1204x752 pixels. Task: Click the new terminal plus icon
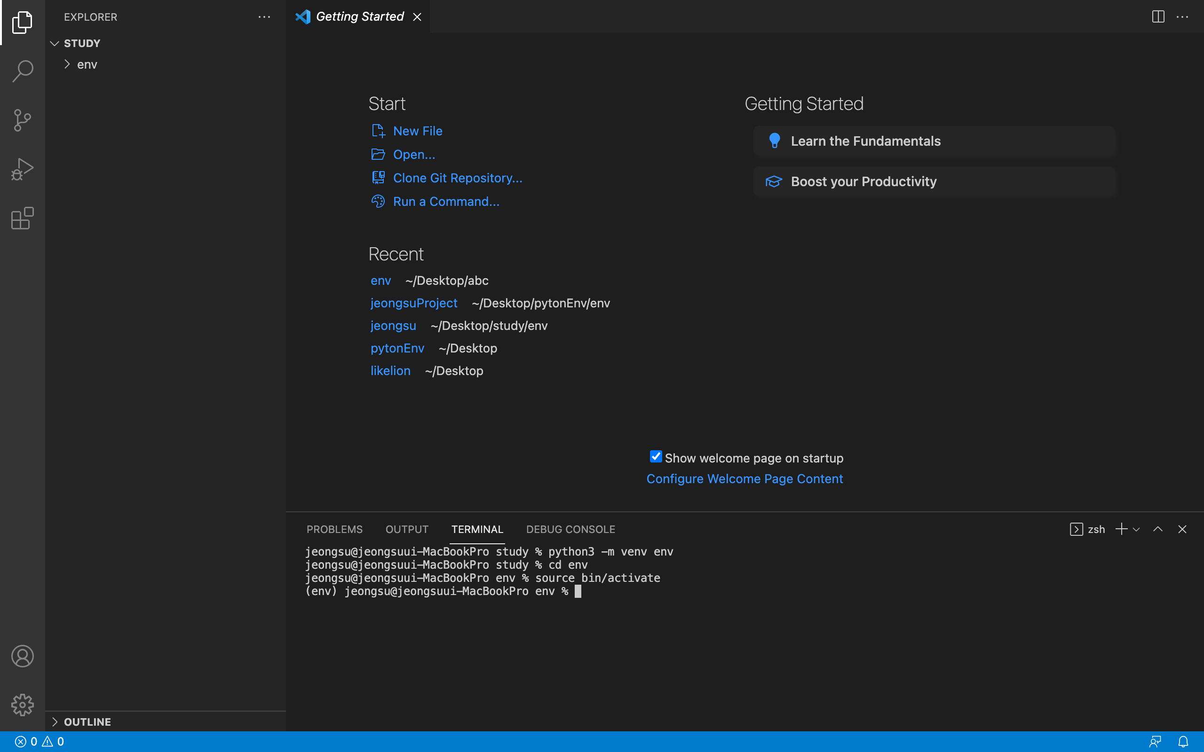pos(1121,529)
